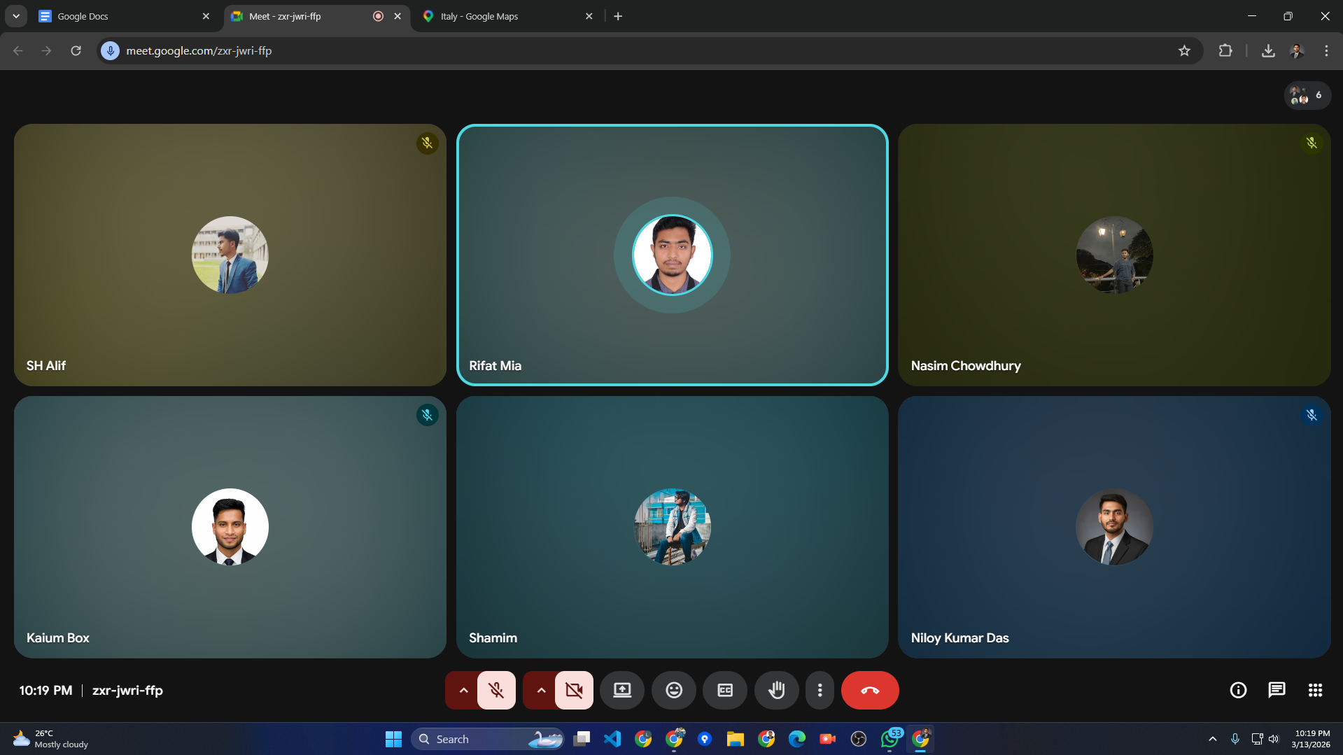Open the in-call chat panel

tap(1277, 690)
